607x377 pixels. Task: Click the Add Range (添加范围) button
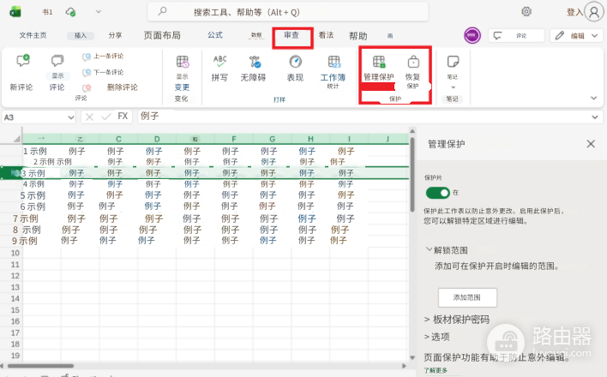(x=467, y=297)
